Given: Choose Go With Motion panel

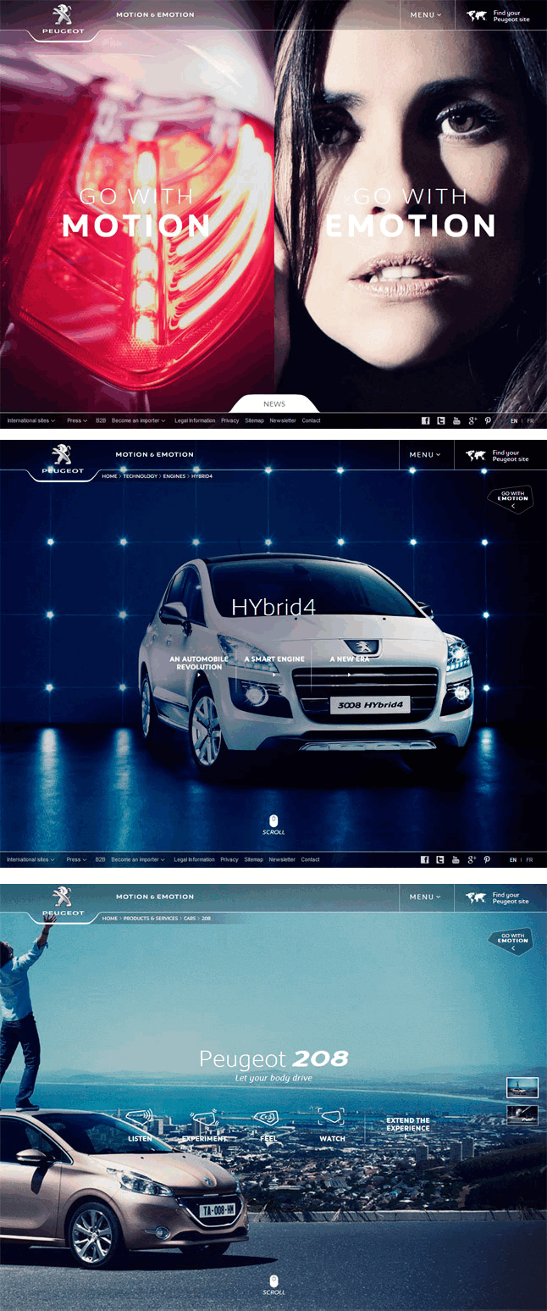Looking at the screenshot, I should (x=136, y=214).
